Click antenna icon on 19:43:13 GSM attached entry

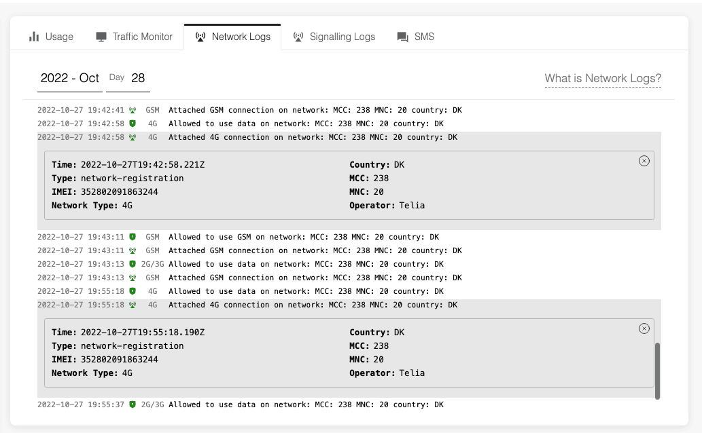click(133, 278)
